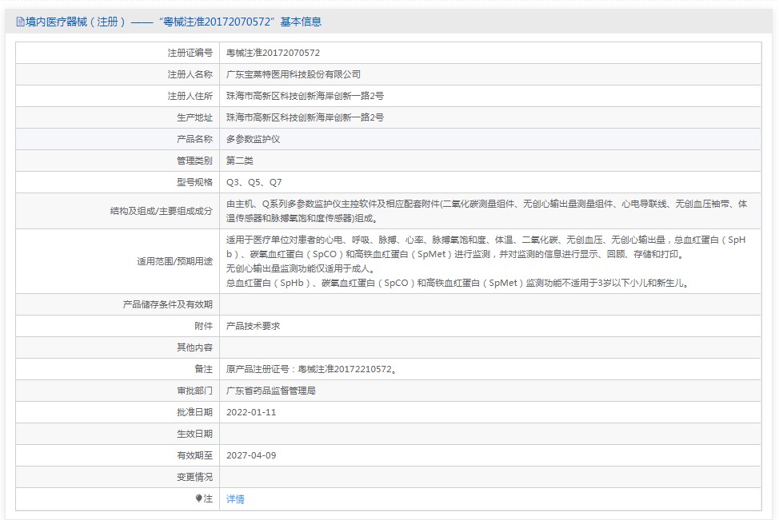This screenshot has width=779, height=520.
Task: Click remark text with 原产品注册证号
Action: (x=311, y=369)
